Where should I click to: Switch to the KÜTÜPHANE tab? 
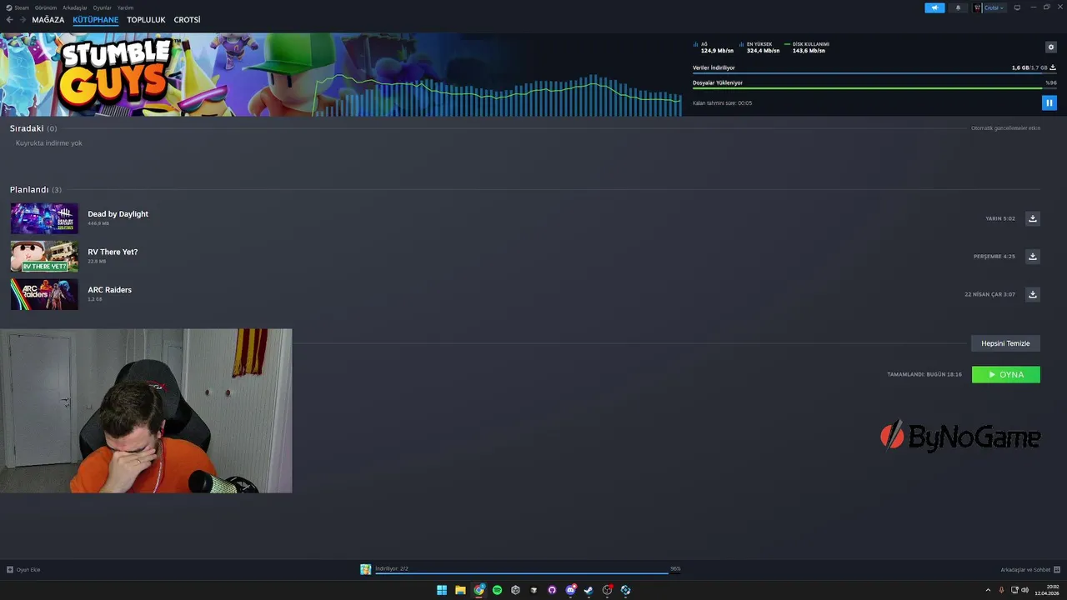[96, 20]
